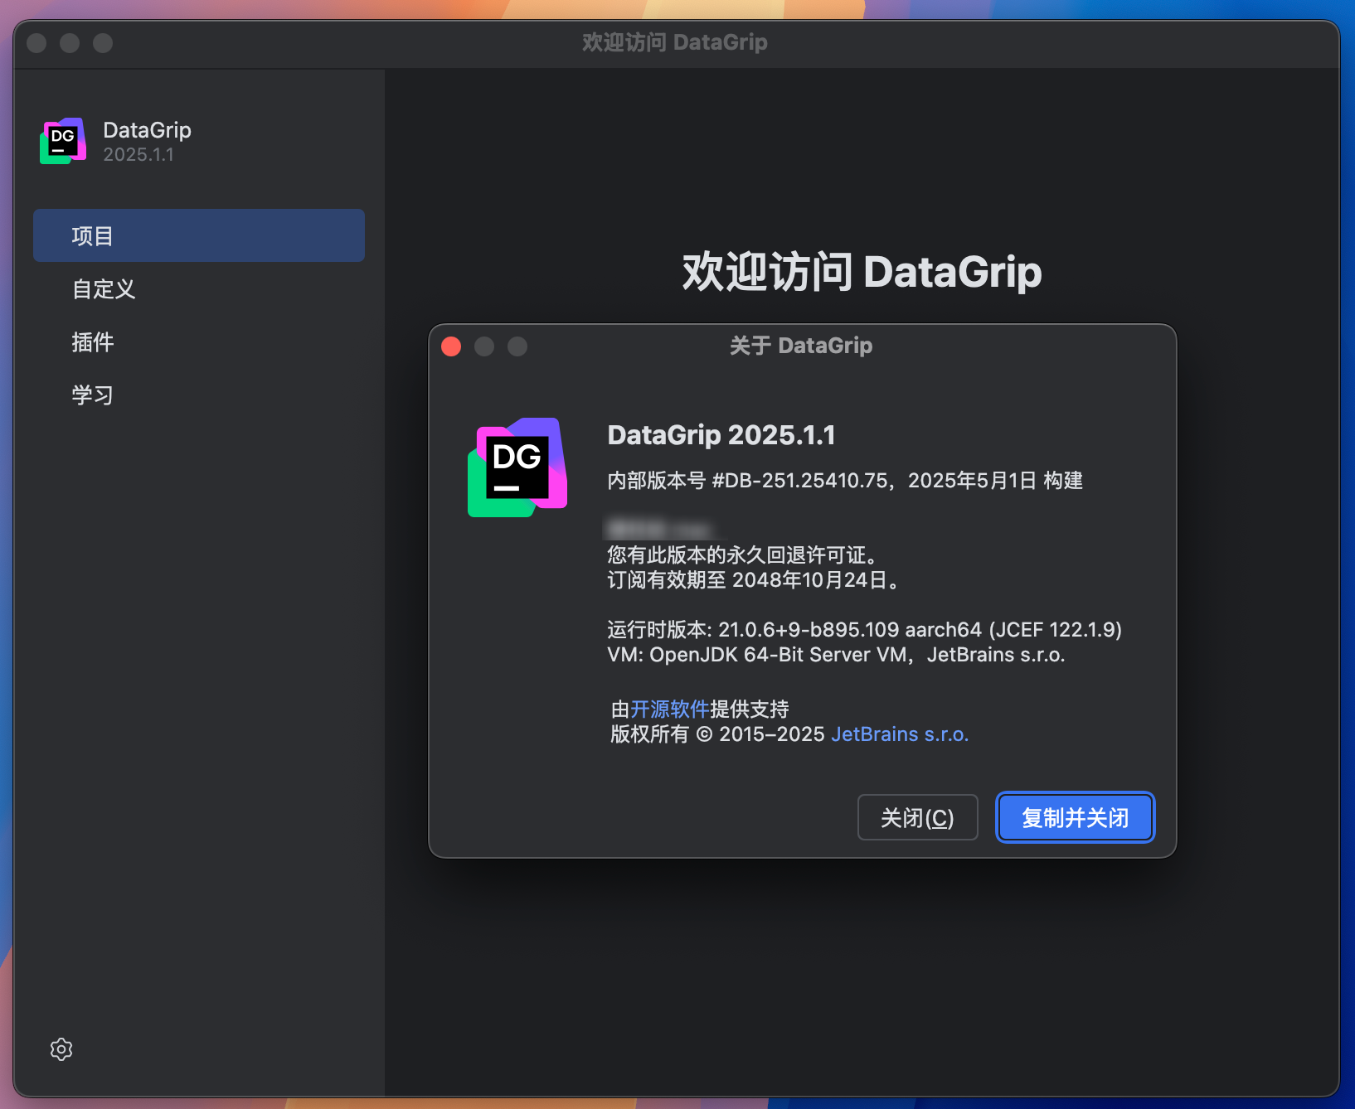Click the DataGrip 2025.1.1 heading in the dialog
This screenshot has height=1109, width=1355.
pyautogui.click(x=721, y=434)
